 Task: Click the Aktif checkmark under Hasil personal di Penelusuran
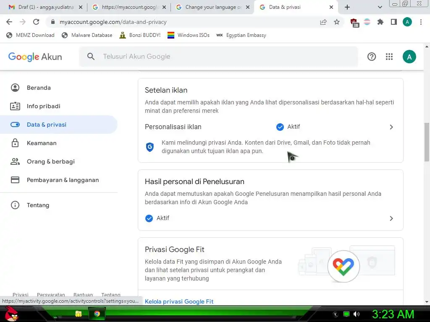coord(149,218)
